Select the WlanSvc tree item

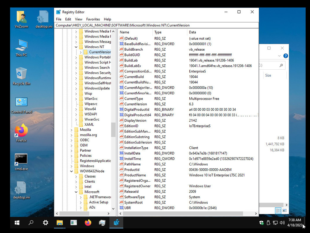coord(91,99)
